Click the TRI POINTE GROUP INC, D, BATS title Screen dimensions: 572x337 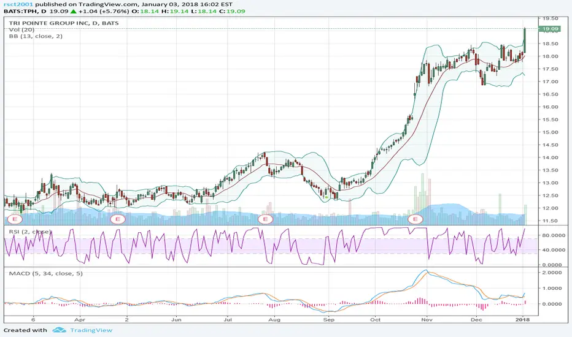[64, 23]
